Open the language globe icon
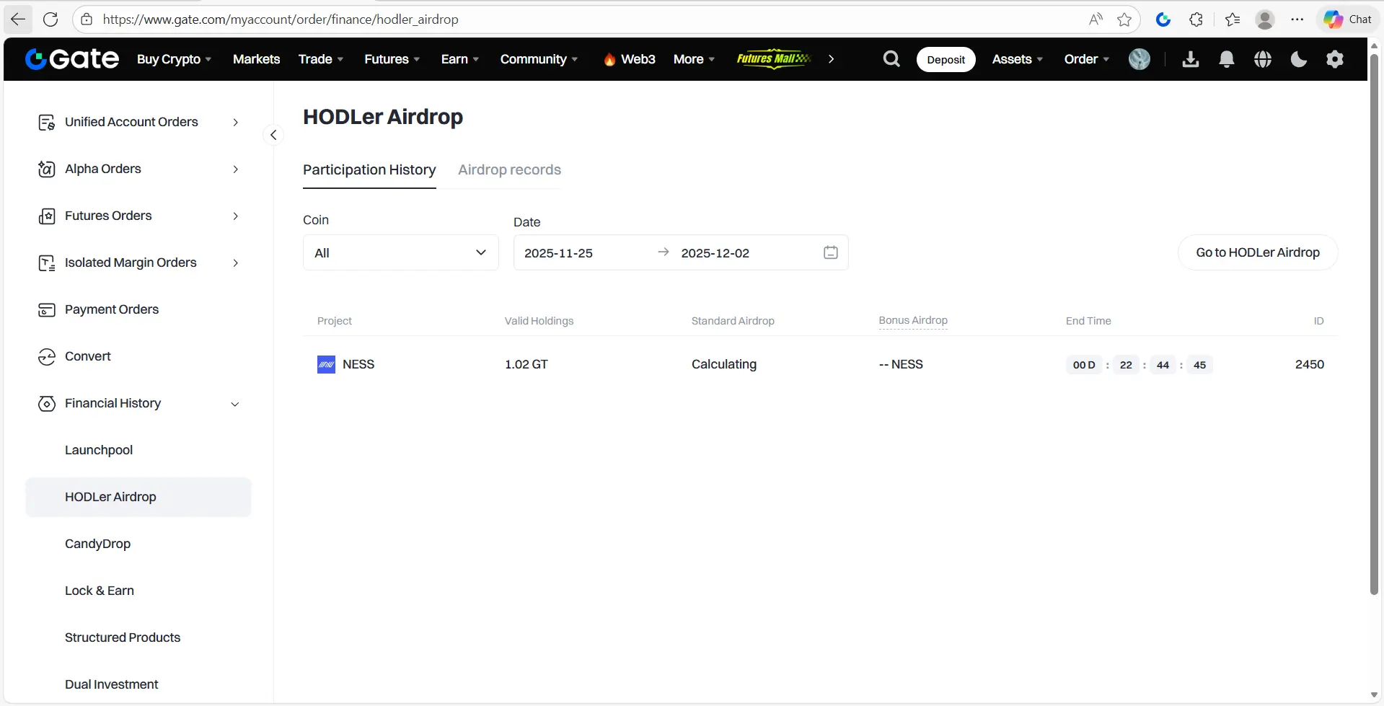The height and width of the screenshot is (706, 1384). pyautogui.click(x=1263, y=59)
